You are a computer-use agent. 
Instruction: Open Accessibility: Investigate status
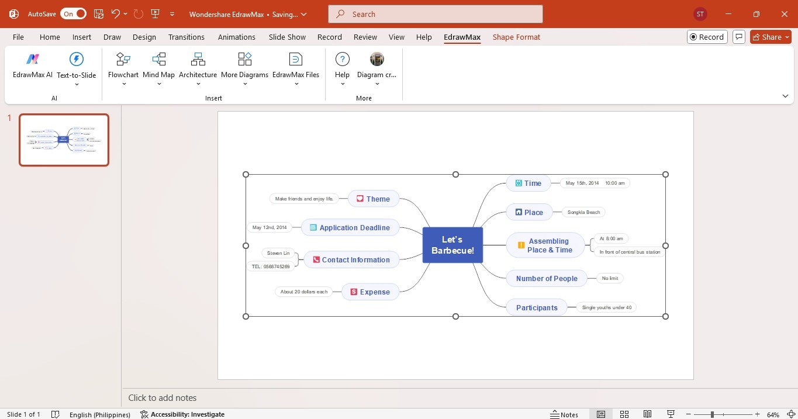[x=182, y=414]
